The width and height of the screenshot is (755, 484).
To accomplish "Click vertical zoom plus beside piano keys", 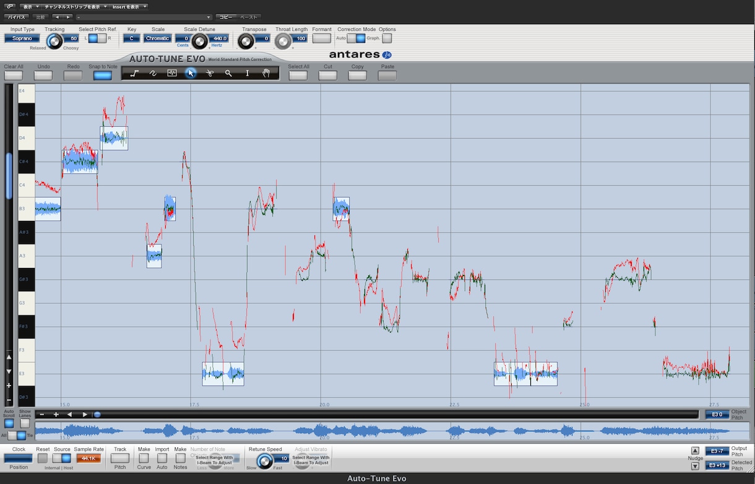I will click(x=9, y=386).
